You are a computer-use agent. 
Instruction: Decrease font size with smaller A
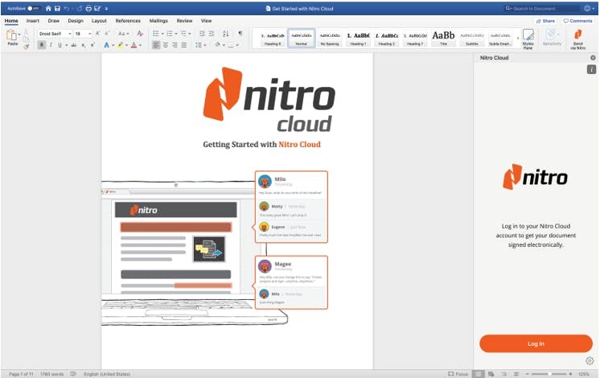tap(108, 34)
